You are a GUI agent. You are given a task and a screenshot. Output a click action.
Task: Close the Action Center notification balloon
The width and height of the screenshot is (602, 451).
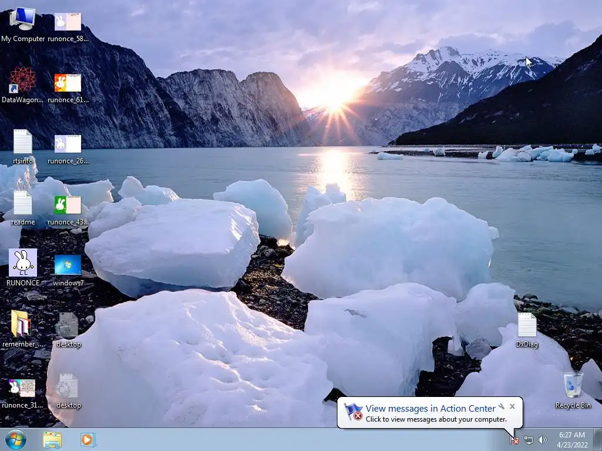[x=512, y=406]
